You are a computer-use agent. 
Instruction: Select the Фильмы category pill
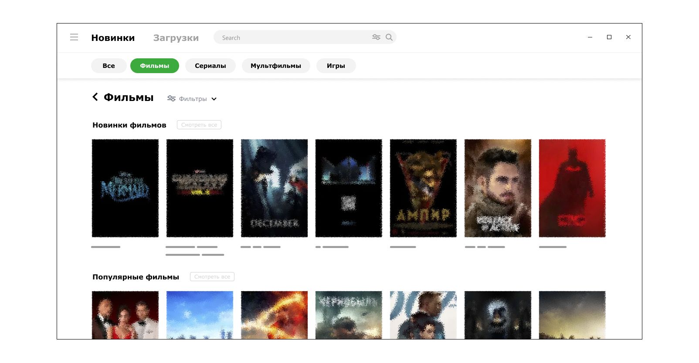155,66
